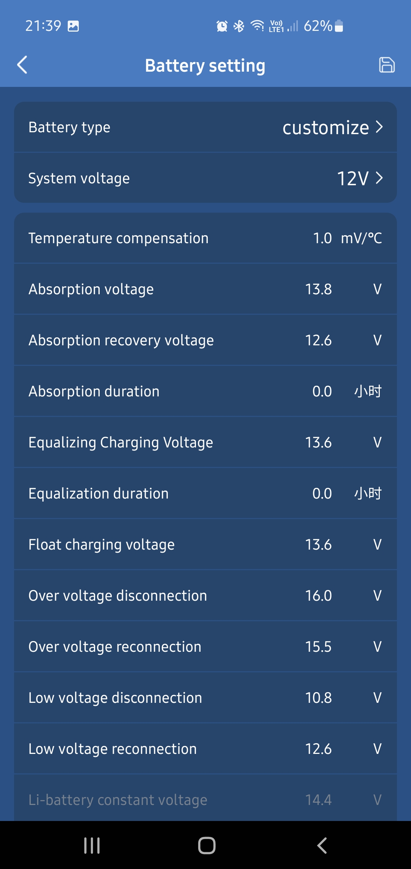Tap chevron next to customize
The height and width of the screenshot is (869, 411).
pyautogui.click(x=379, y=127)
